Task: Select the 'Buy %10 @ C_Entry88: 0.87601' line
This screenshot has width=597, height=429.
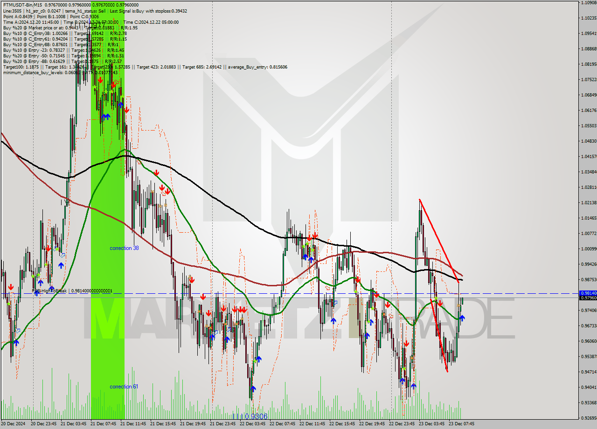Action: click(x=62, y=44)
